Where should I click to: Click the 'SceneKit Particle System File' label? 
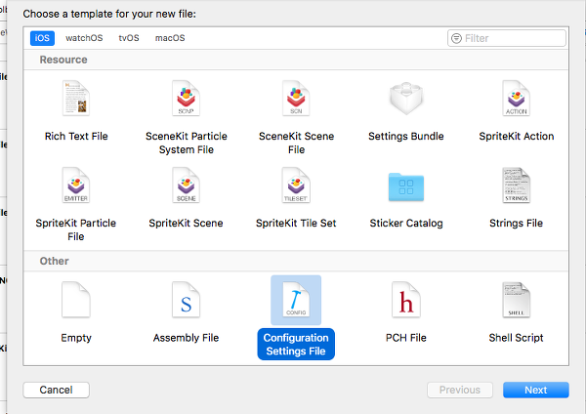point(187,143)
